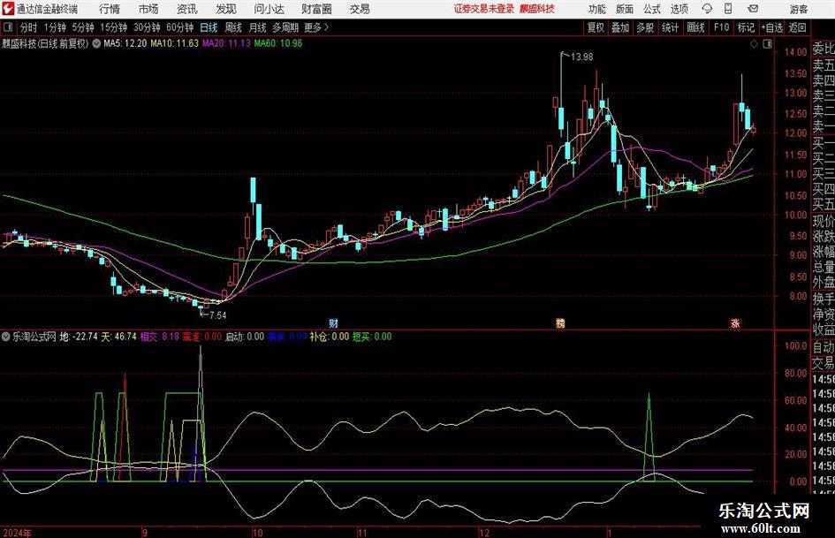Open the 功能 menu
The height and width of the screenshot is (538, 835).
pyautogui.click(x=597, y=9)
